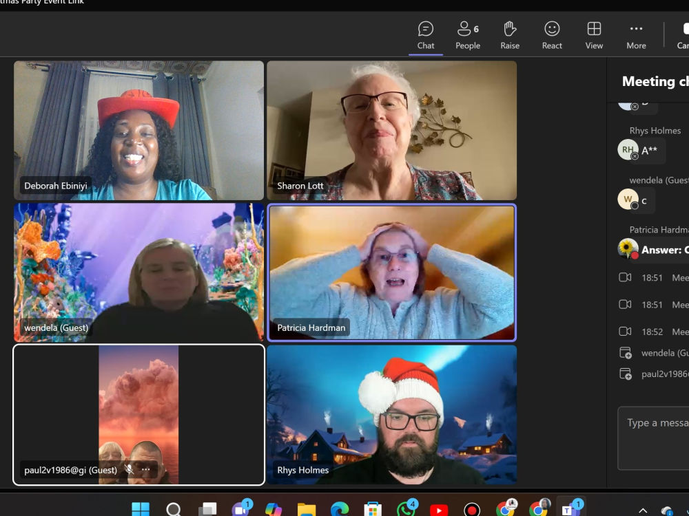Launch Microsoft Edge from taskbar
This screenshot has height=516, width=689.
pyautogui.click(x=340, y=509)
